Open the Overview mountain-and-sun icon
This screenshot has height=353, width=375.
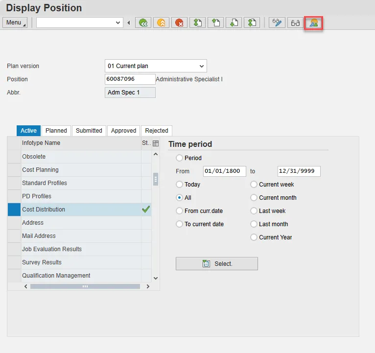pyautogui.click(x=313, y=23)
